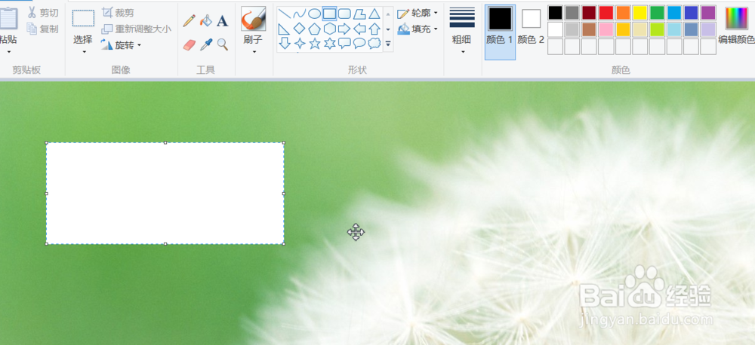Select the 刷子 brush tool icon
Screen dimensions: 755x345
click(253, 20)
